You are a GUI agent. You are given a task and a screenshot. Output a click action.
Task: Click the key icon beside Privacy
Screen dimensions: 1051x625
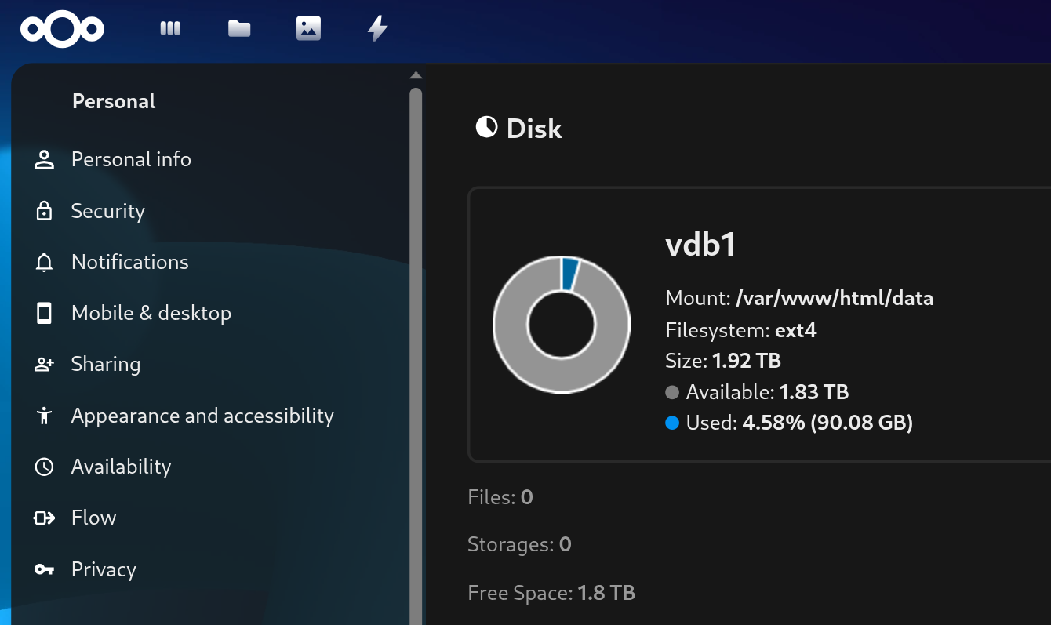[x=44, y=569]
